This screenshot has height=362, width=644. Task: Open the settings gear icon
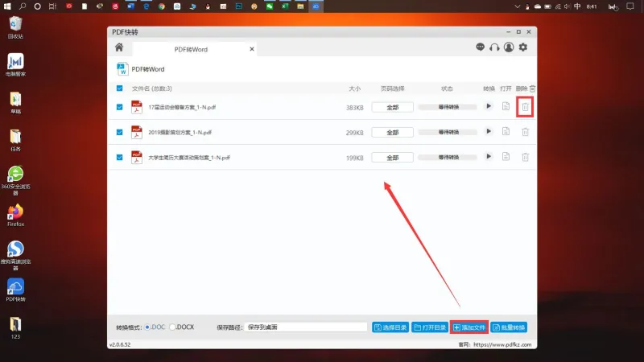(x=522, y=47)
